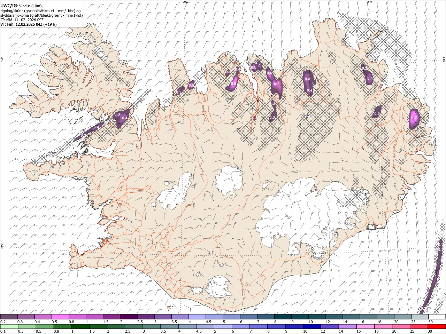Click the '(+19 h)' forecast offset text
Viewport: 446px width, 334px height.
click(50, 24)
